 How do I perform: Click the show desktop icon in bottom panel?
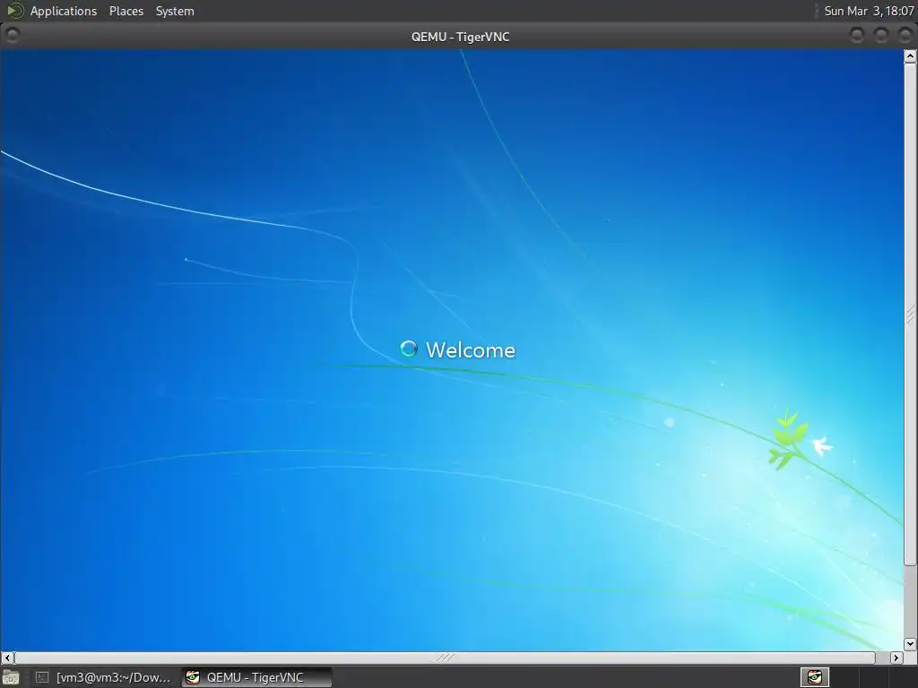click(11, 677)
